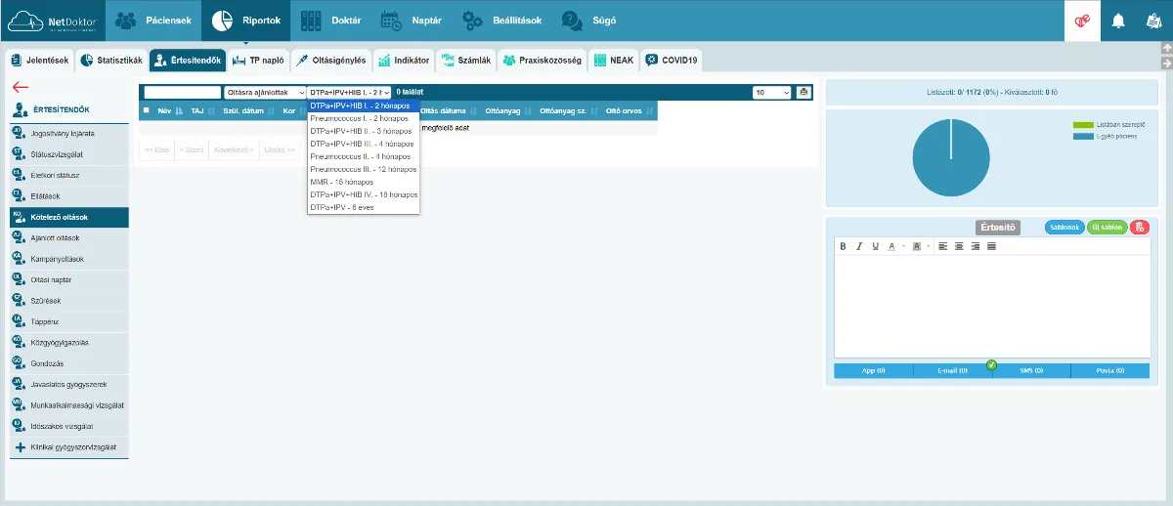This screenshot has height=506, width=1173.
Task: Toggle the green checkmark above E-mail
Action: 991,365
